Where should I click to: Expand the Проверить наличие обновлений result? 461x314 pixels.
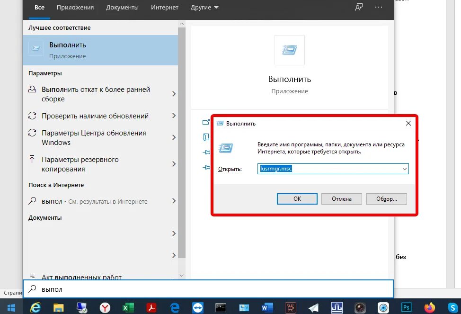(173, 116)
